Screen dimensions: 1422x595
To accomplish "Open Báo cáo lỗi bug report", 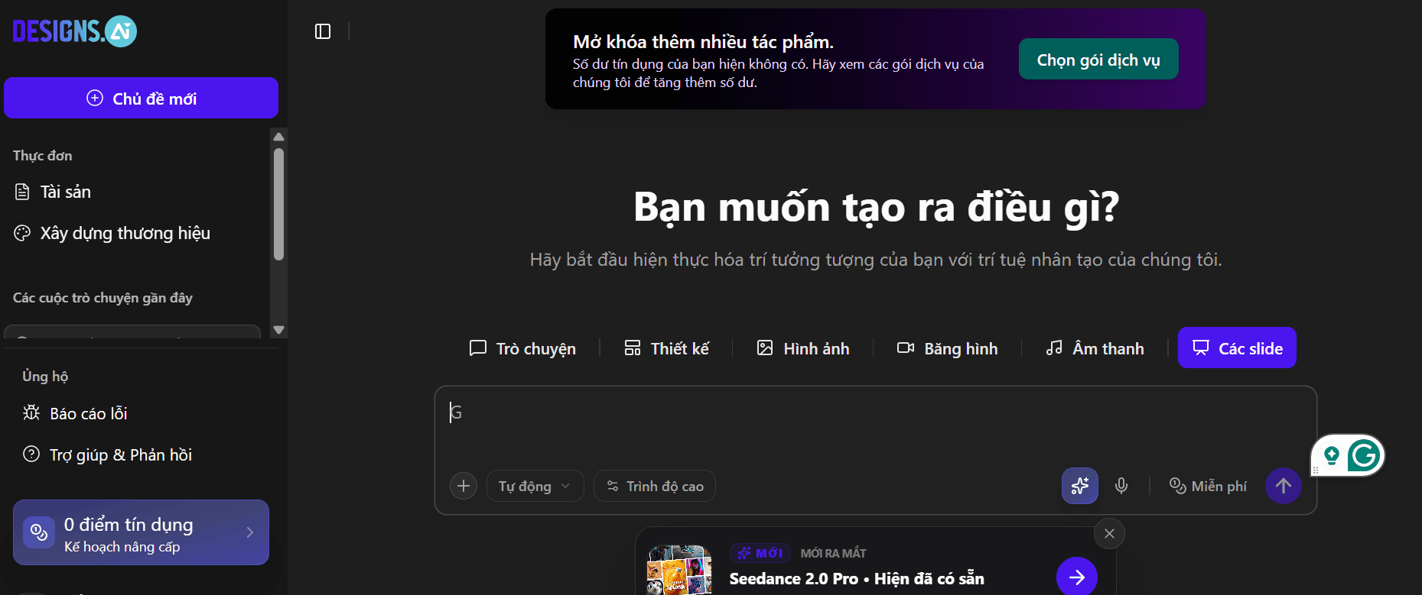I will click(75, 413).
